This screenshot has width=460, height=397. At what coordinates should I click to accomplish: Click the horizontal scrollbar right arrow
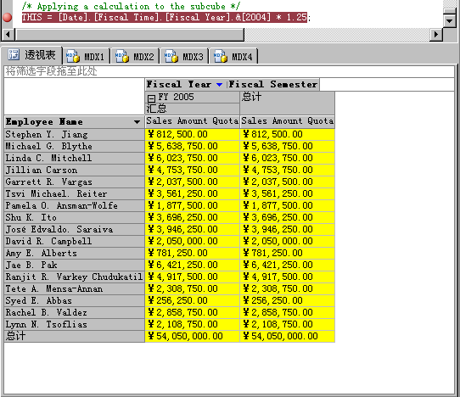click(x=436, y=35)
